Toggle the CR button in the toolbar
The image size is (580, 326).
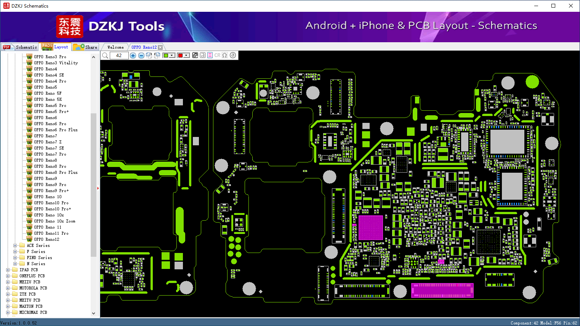(217, 55)
